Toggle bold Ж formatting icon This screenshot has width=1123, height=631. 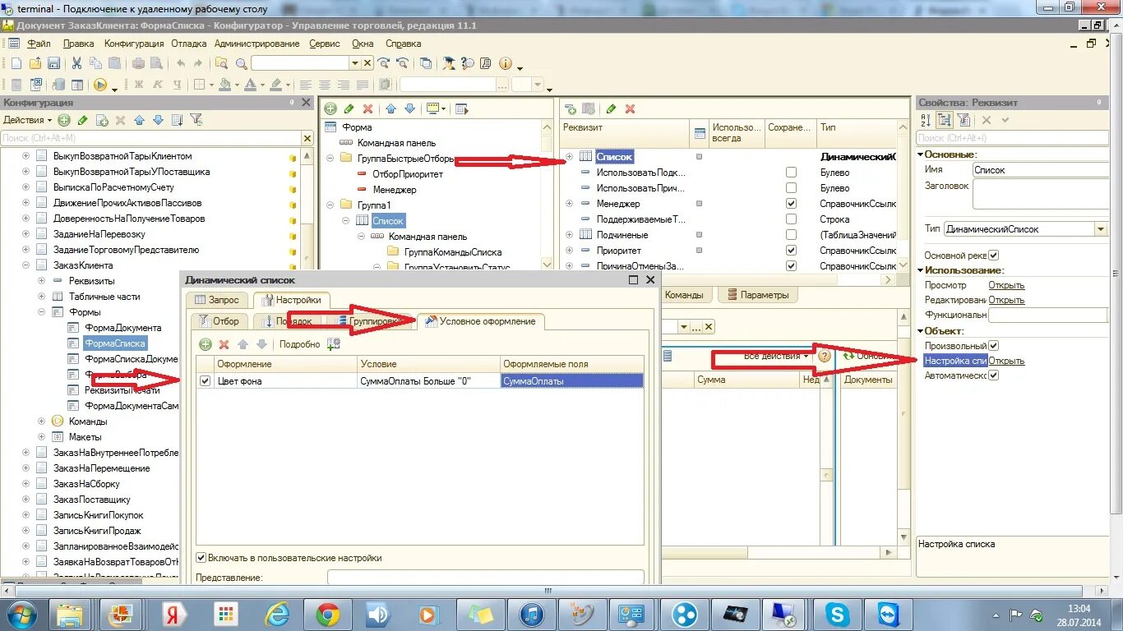pos(138,85)
